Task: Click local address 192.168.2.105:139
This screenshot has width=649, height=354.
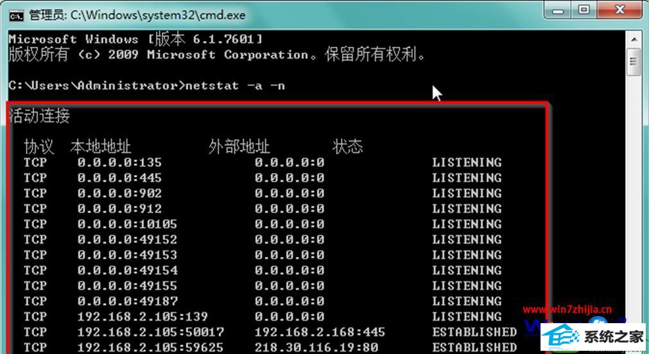Action: click(143, 317)
